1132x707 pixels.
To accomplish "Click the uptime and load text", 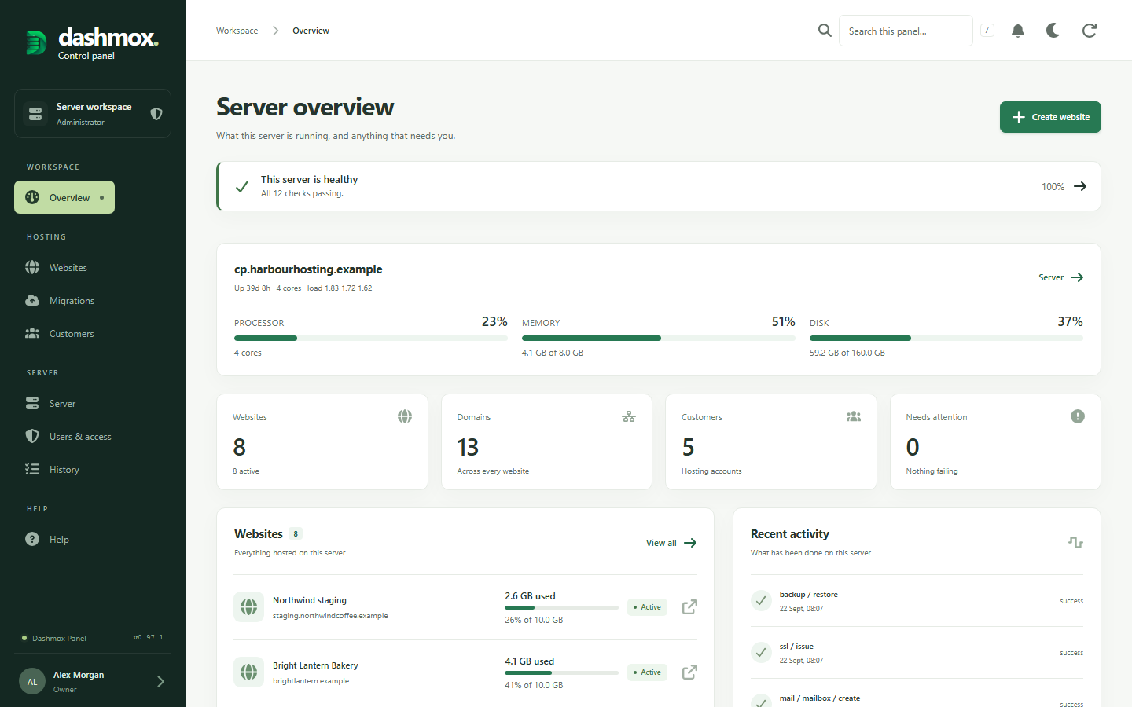I will (x=303, y=288).
